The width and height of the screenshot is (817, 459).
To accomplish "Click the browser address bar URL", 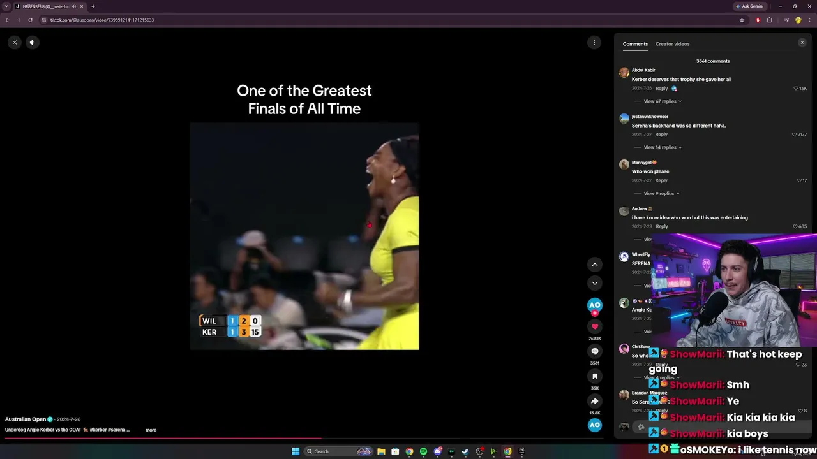I will point(102,20).
